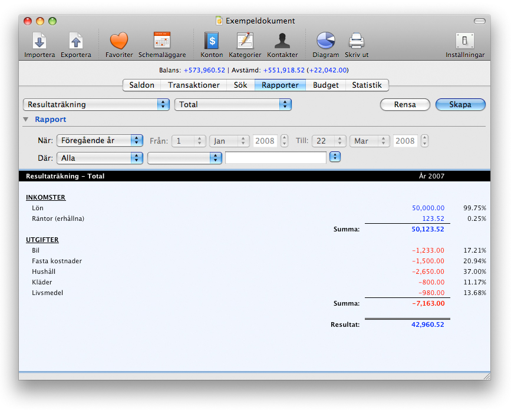Click the Från year stepper arrows
The width and height of the screenshot is (511, 414).
click(x=284, y=141)
